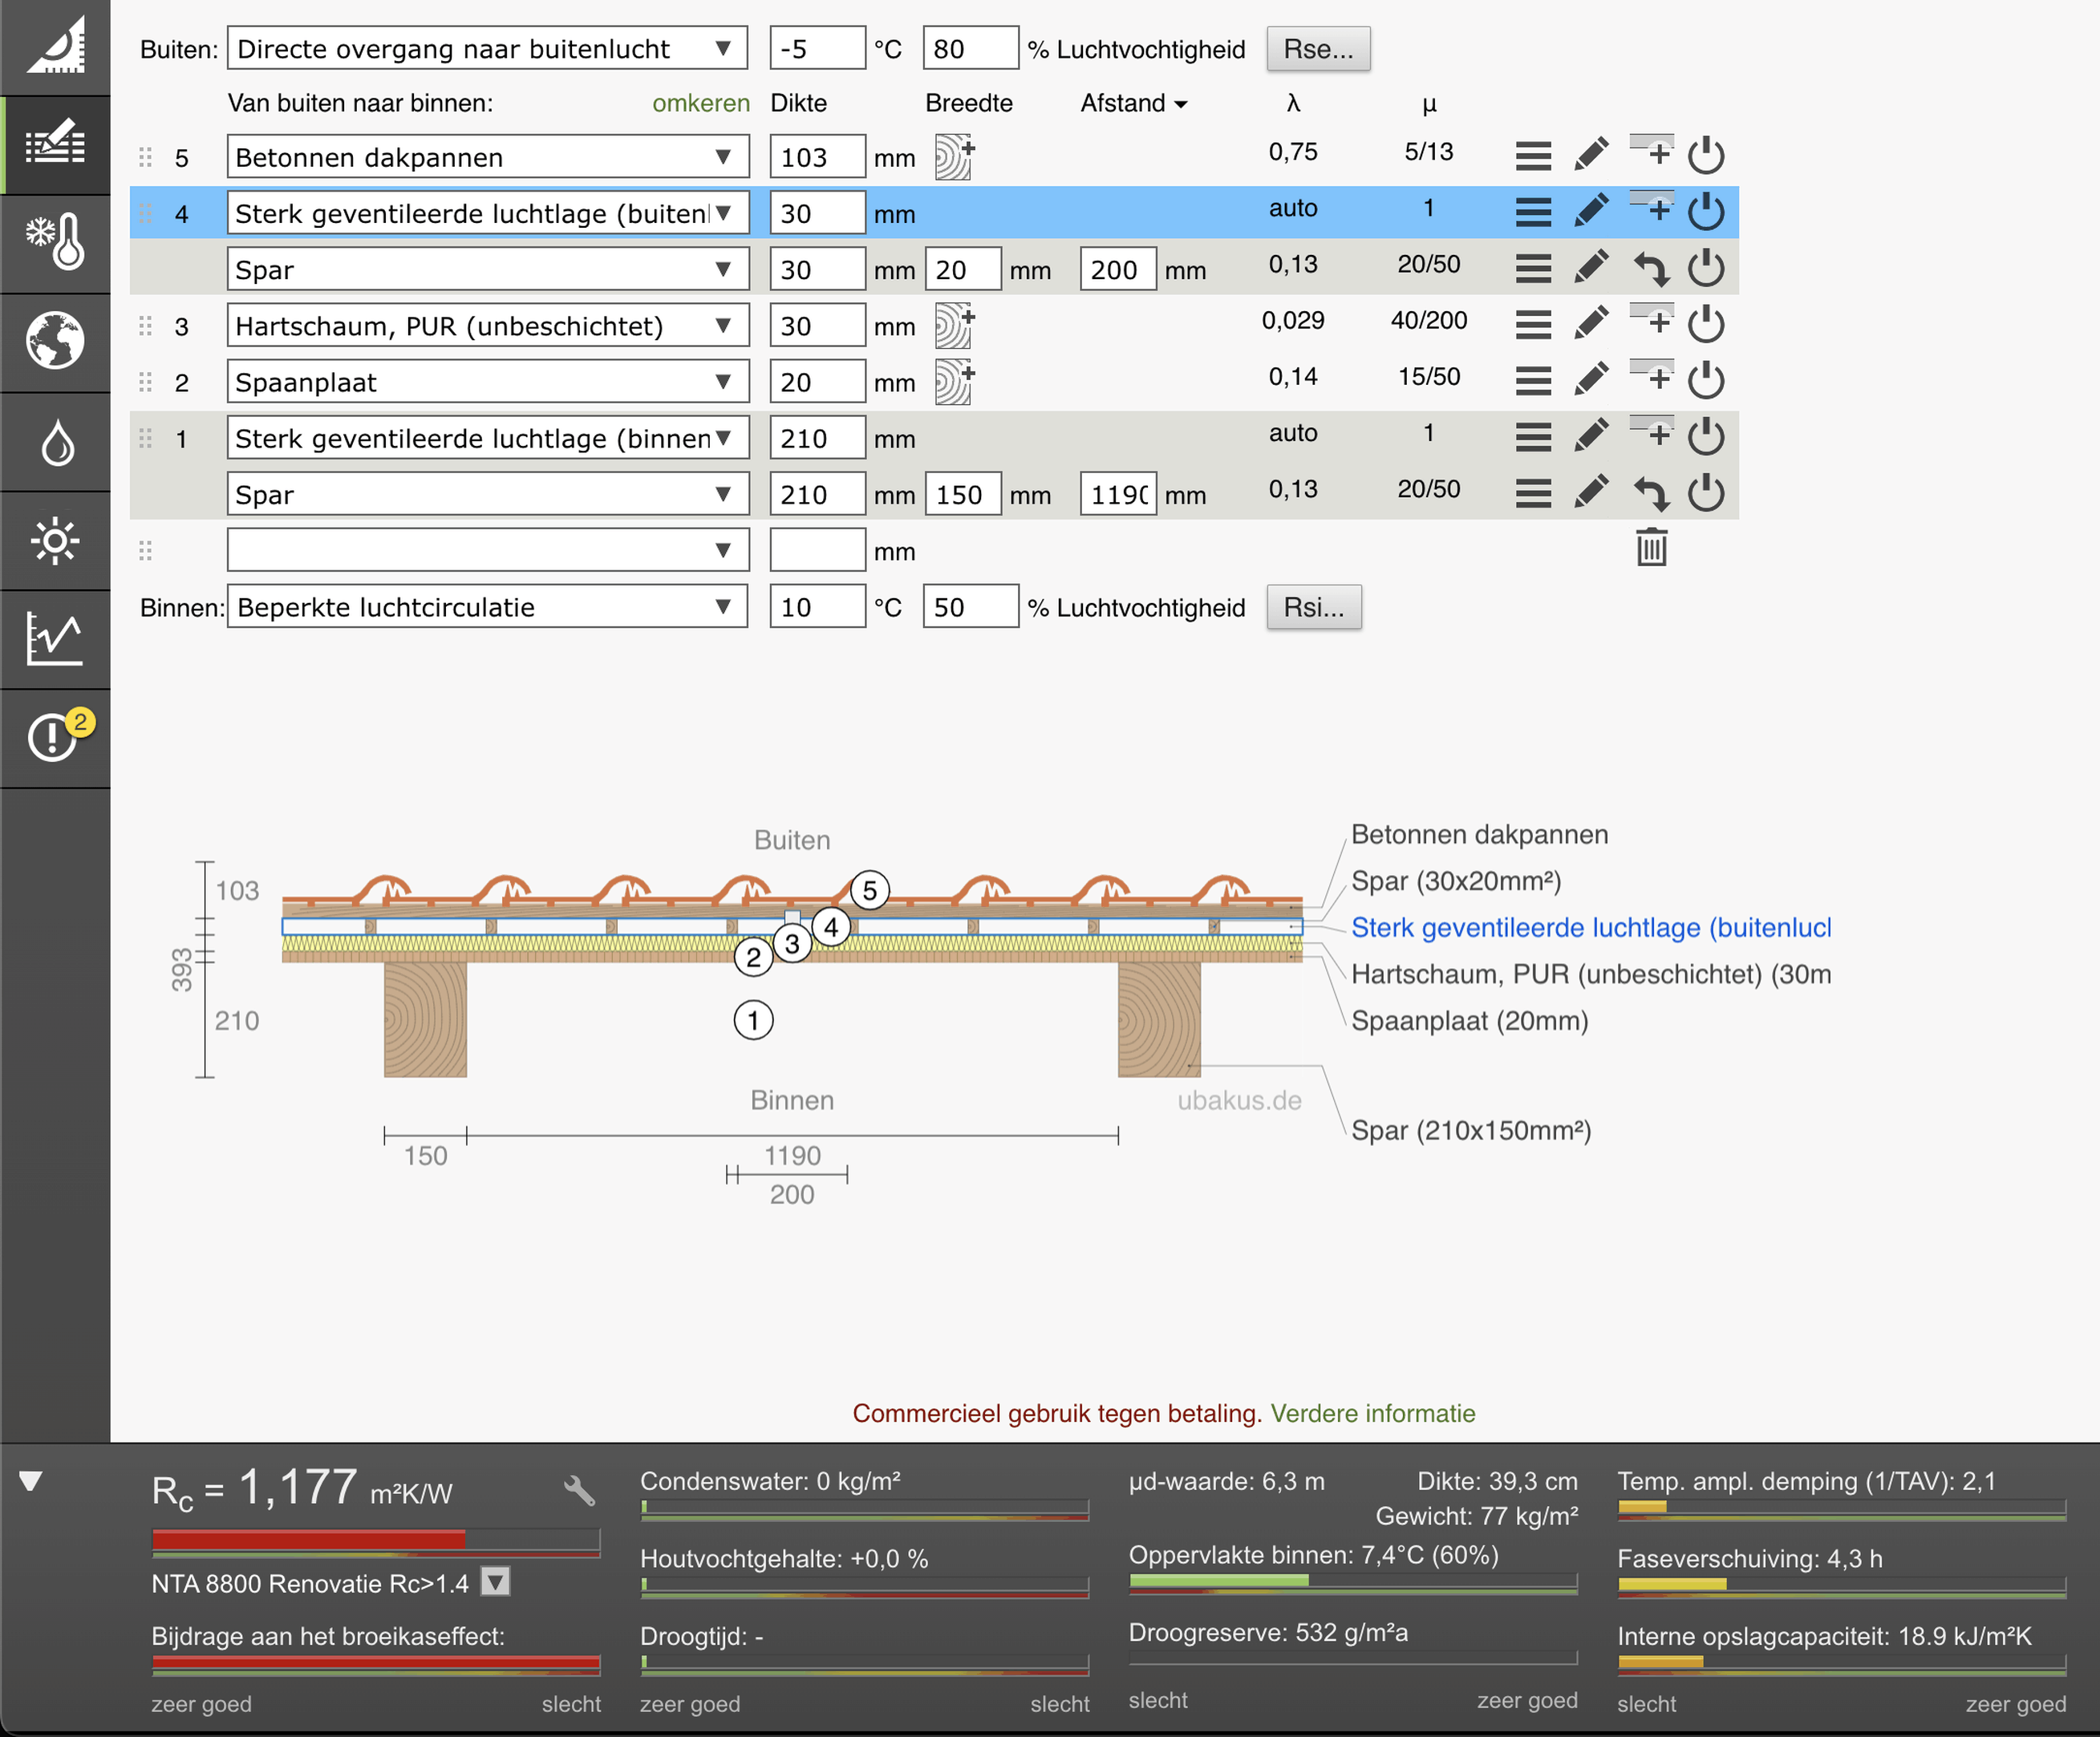Click layer marker 5 in diagram

tap(870, 889)
